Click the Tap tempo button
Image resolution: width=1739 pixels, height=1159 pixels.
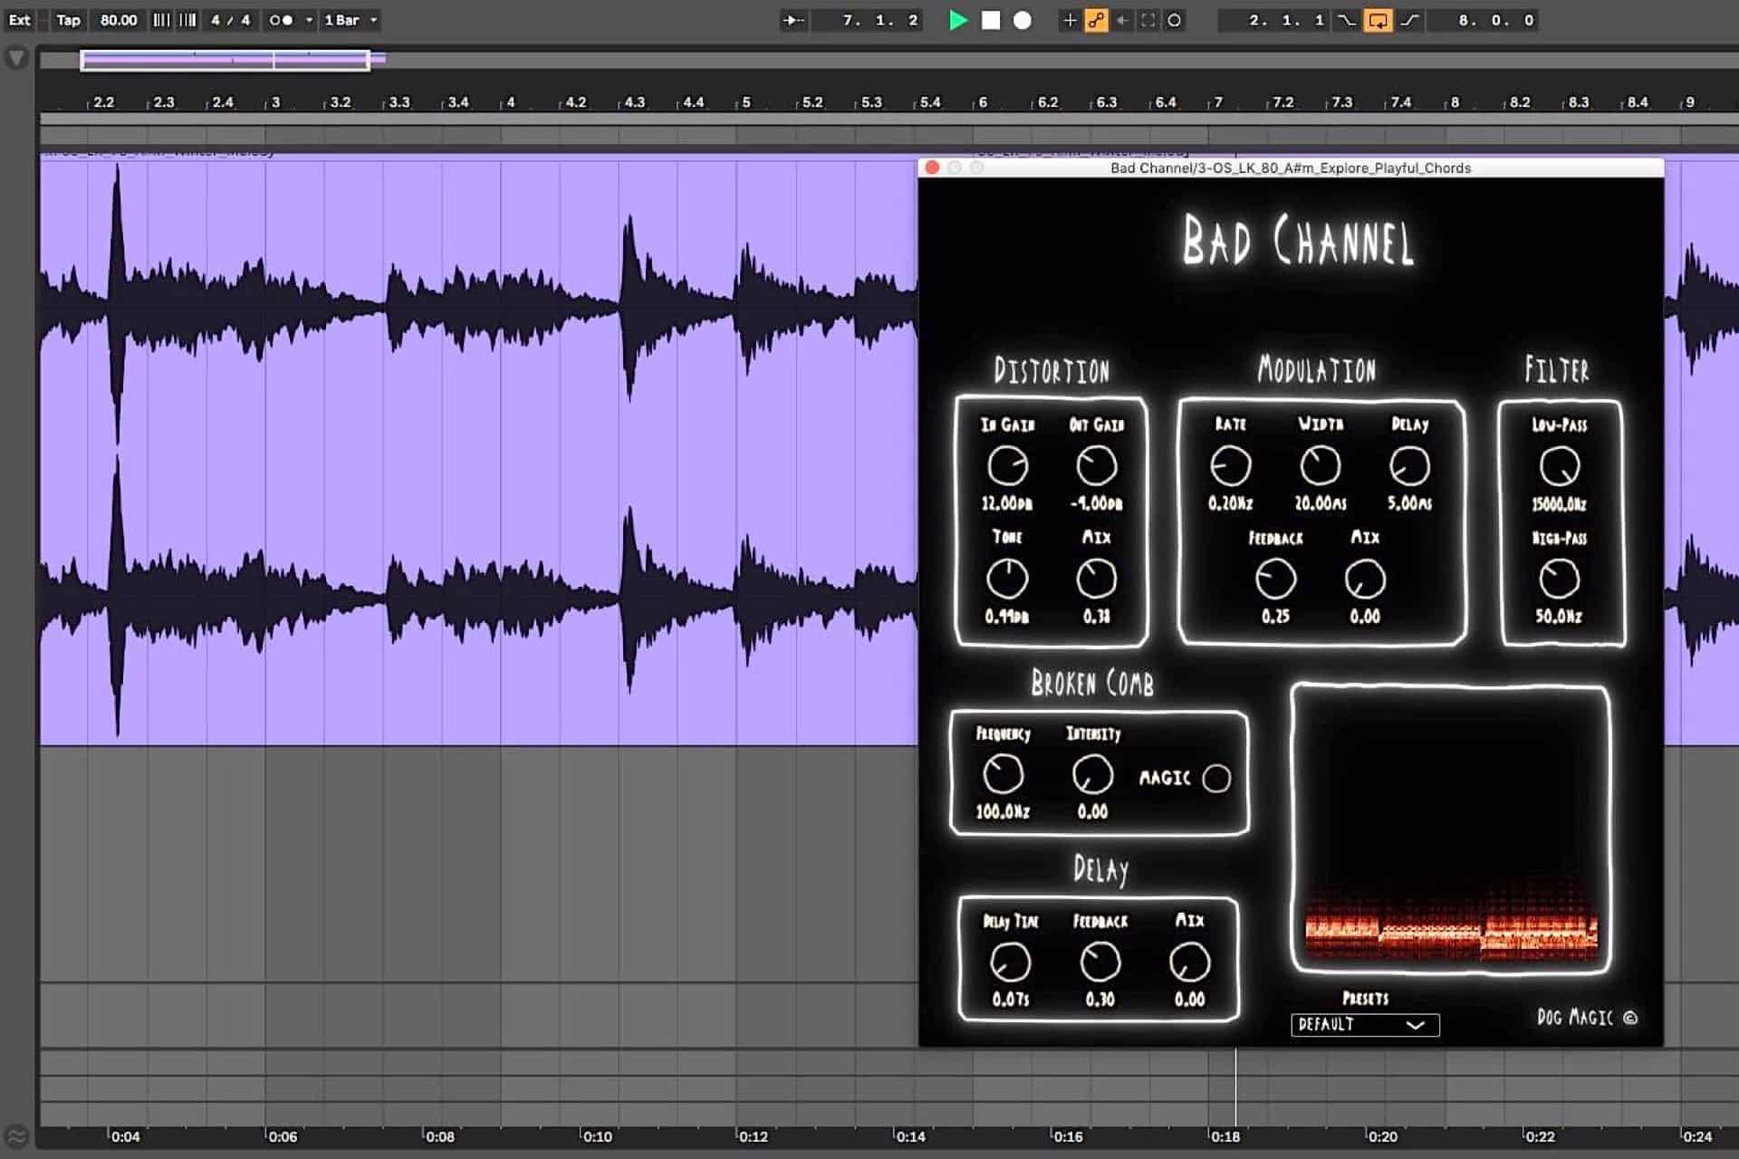click(68, 20)
